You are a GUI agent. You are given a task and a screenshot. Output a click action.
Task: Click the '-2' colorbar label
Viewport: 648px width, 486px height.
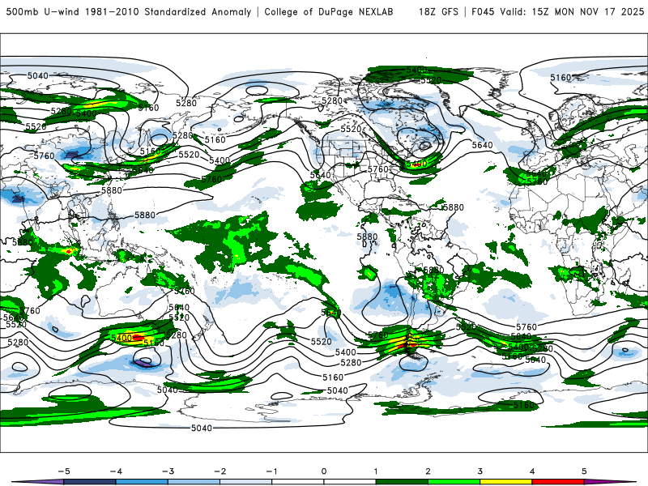pyautogui.click(x=220, y=471)
